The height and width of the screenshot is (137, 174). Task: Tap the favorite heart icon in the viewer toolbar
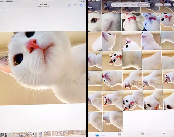pyautogui.click(x=75, y=5)
